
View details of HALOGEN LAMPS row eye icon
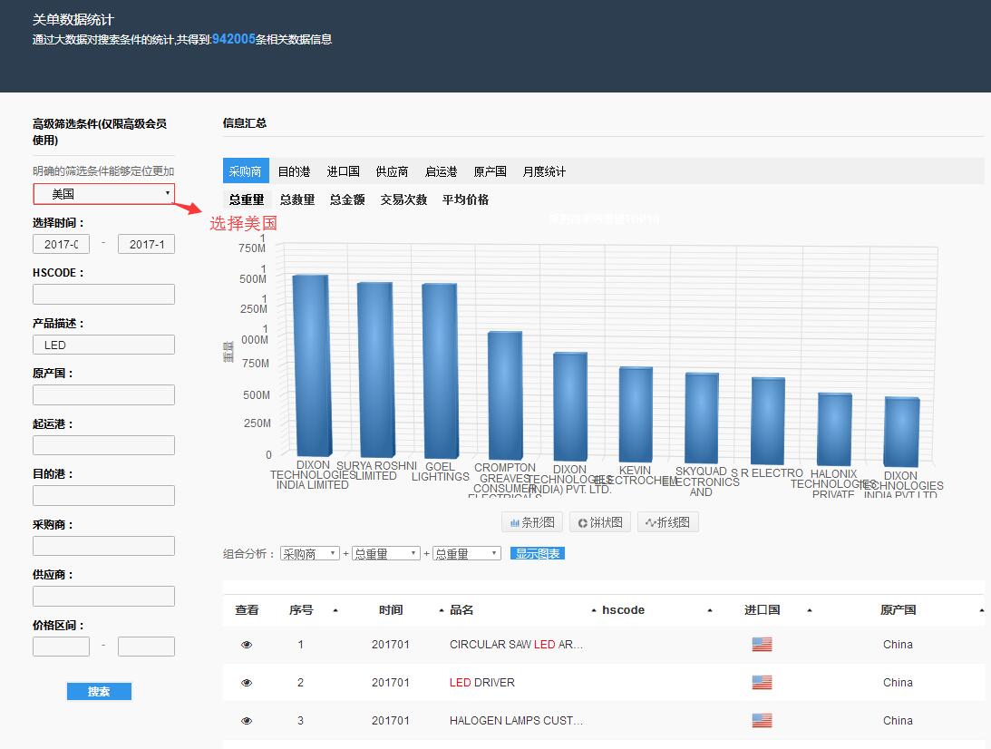pyautogui.click(x=247, y=721)
